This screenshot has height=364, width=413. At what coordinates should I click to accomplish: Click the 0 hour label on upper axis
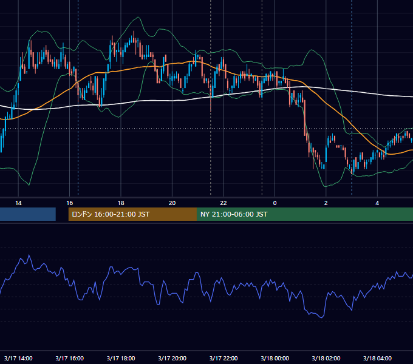click(275, 203)
